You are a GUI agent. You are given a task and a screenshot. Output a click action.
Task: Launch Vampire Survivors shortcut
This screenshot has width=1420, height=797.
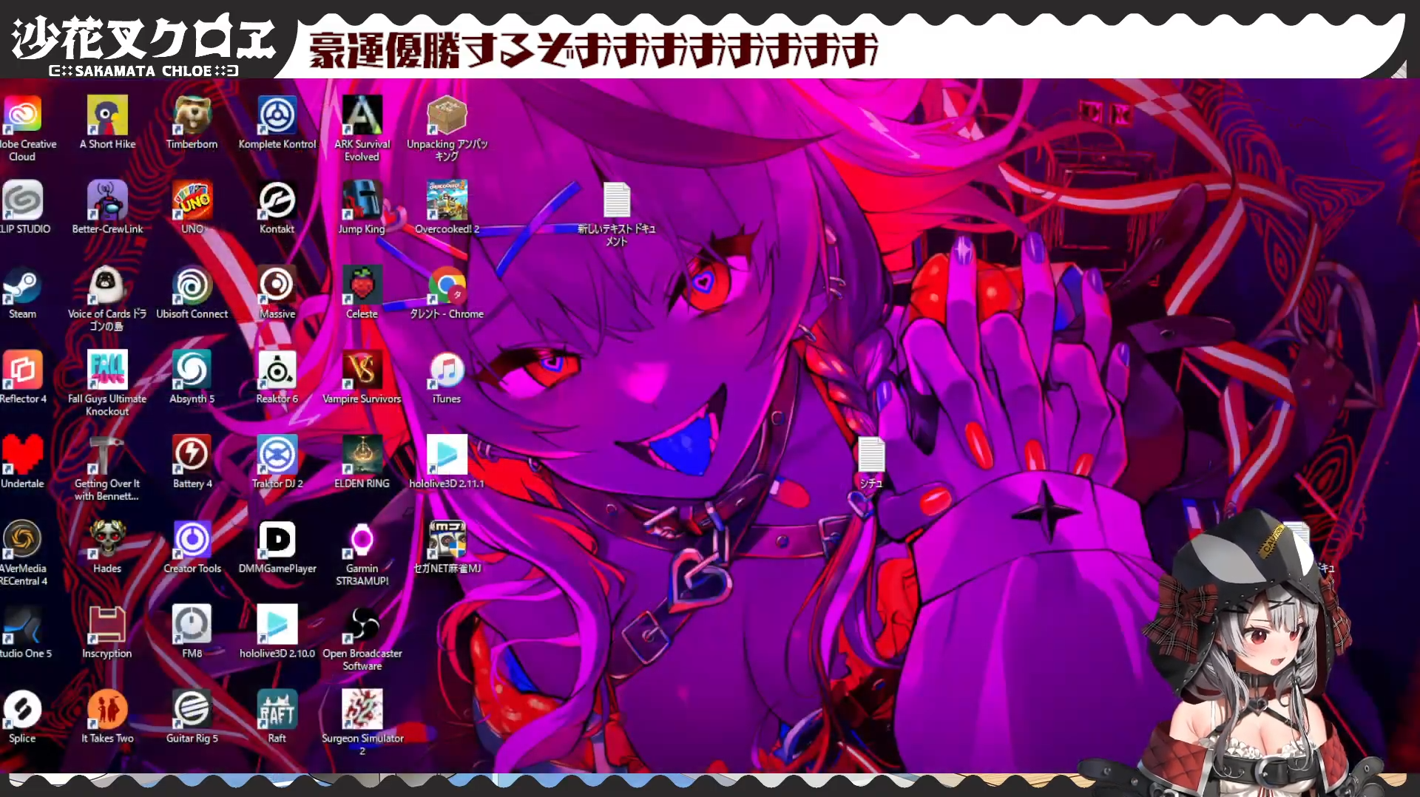point(362,370)
